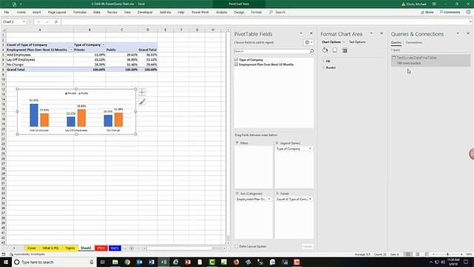
Task: Open Google Chrome from the taskbar
Action: coord(127,262)
